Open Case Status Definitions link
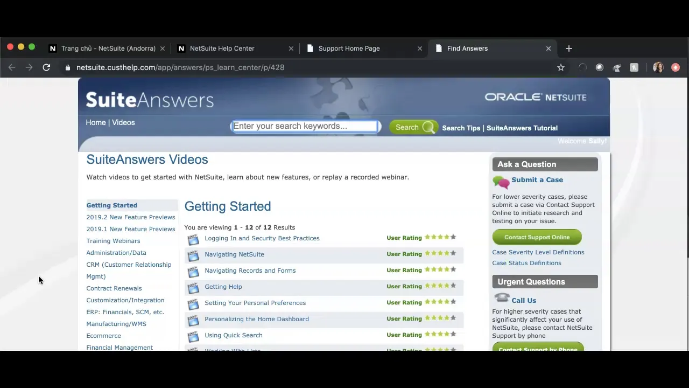This screenshot has width=689, height=388. (x=526, y=263)
